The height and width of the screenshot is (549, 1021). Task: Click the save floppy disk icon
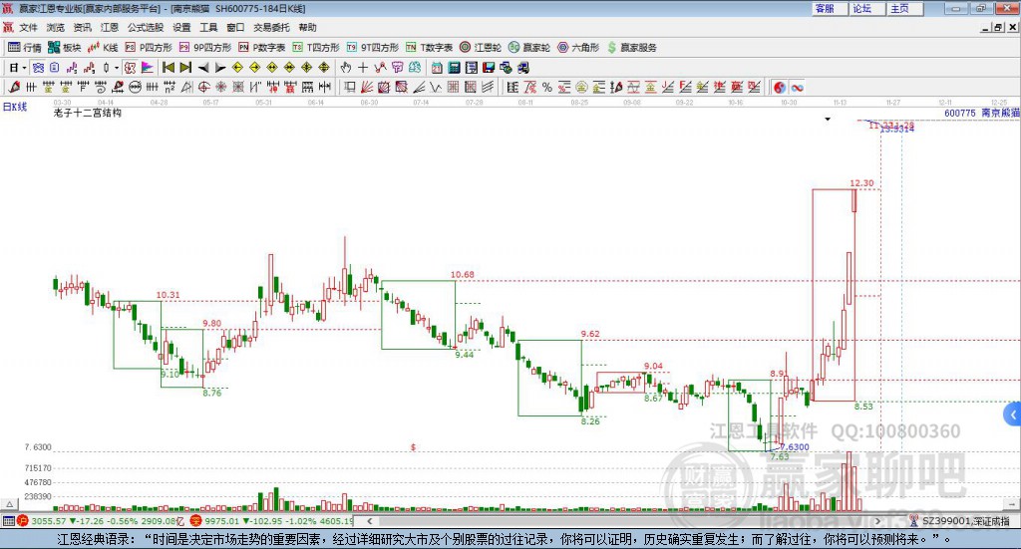tap(489, 68)
